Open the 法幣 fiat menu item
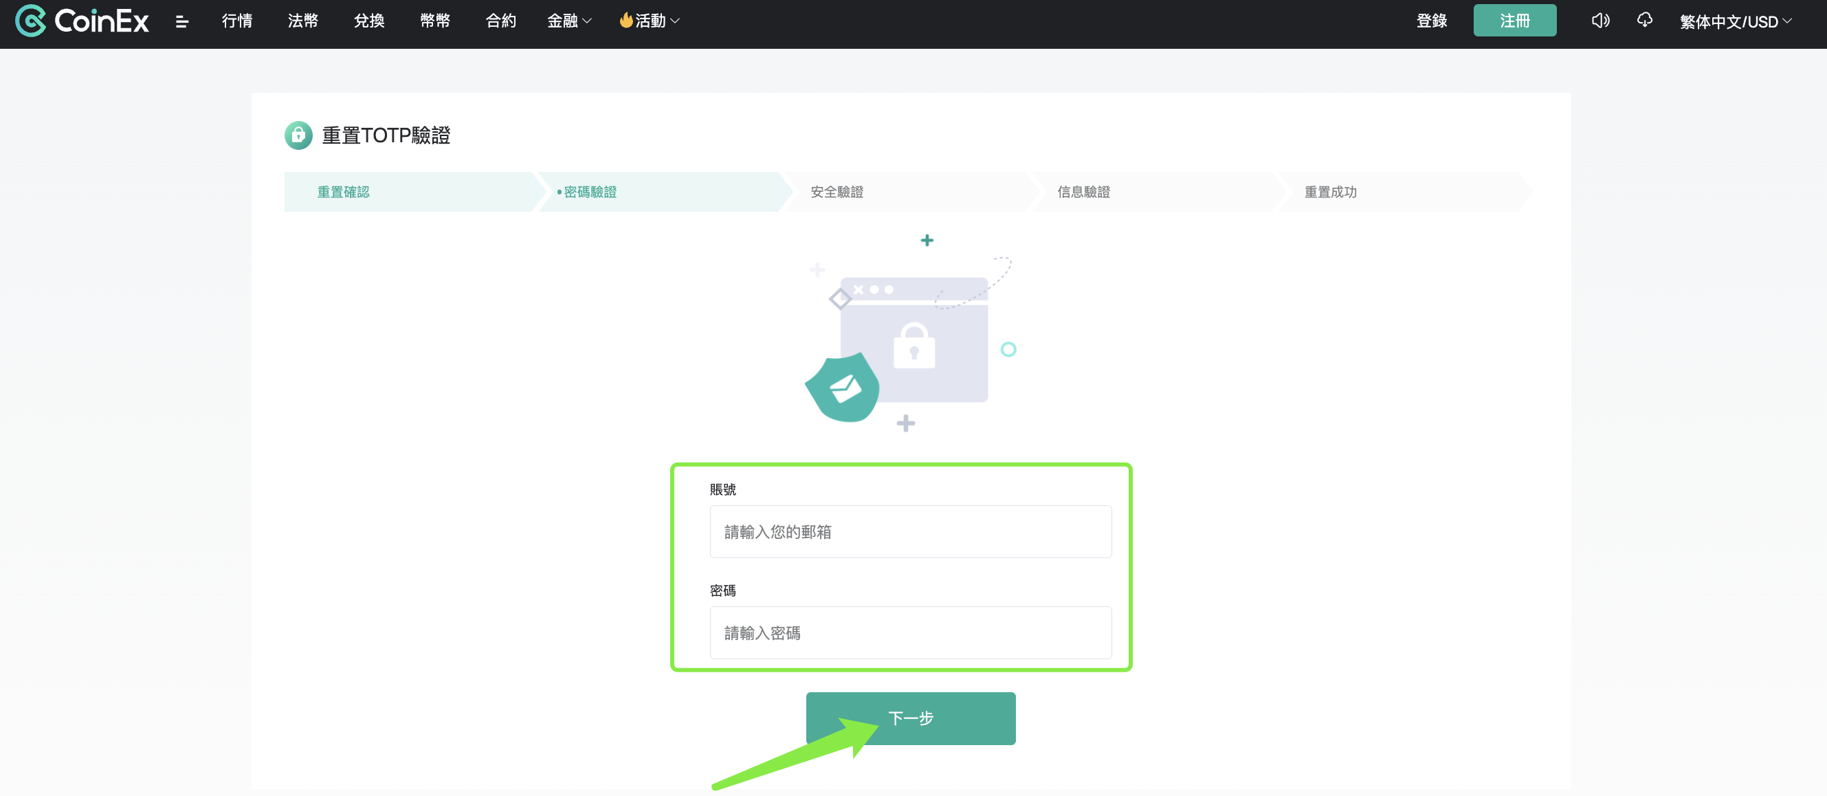1827x796 pixels. 303,21
